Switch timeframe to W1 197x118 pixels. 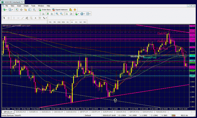81,22
